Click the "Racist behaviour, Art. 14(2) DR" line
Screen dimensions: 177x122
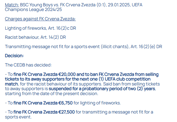click(x=35, y=37)
